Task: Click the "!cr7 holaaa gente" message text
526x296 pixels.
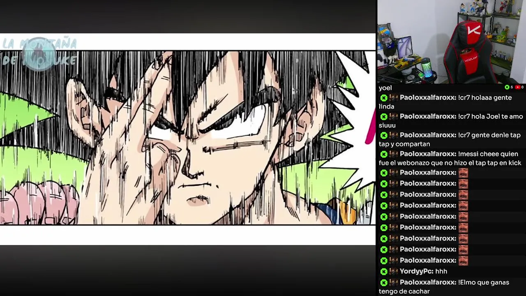Action: coord(485,98)
